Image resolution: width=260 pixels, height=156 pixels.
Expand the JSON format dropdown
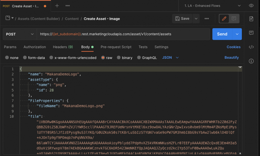click(x=170, y=58)
